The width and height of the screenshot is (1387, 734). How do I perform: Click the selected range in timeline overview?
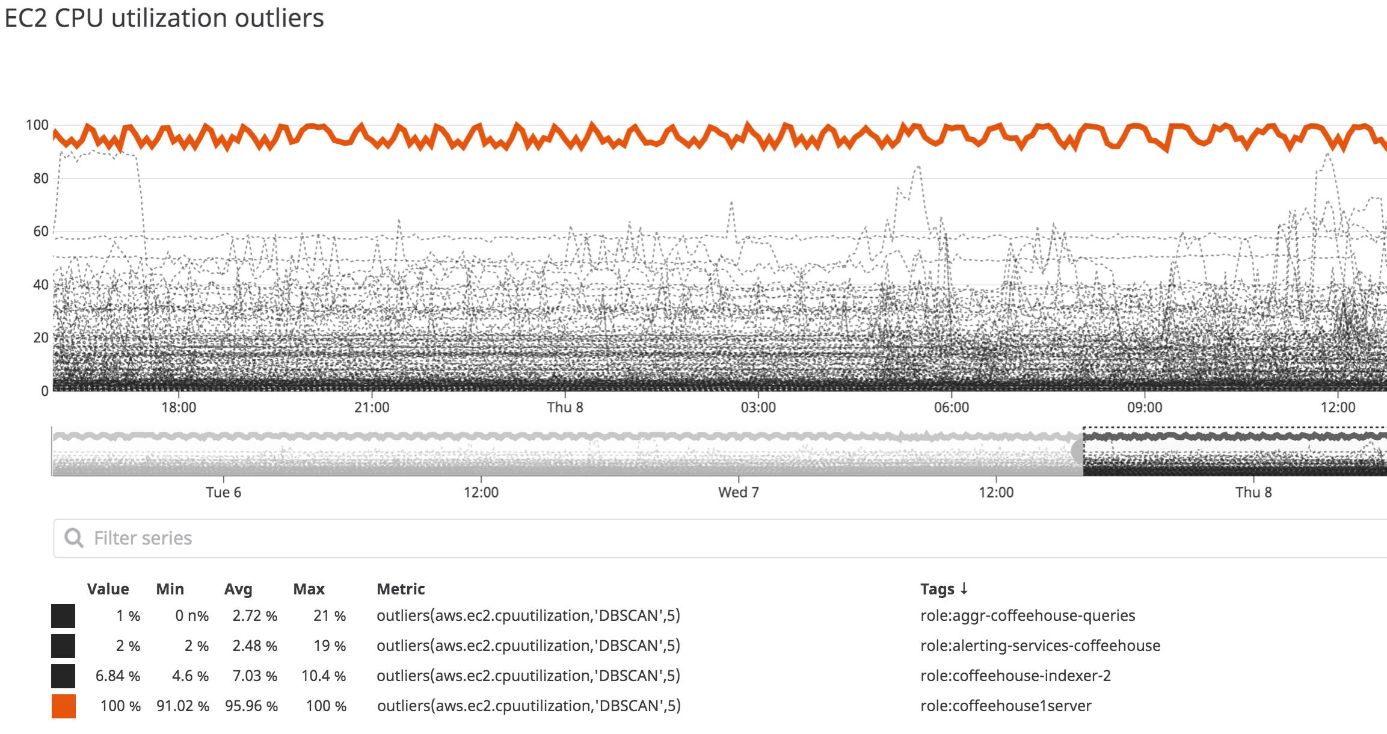1233,452
